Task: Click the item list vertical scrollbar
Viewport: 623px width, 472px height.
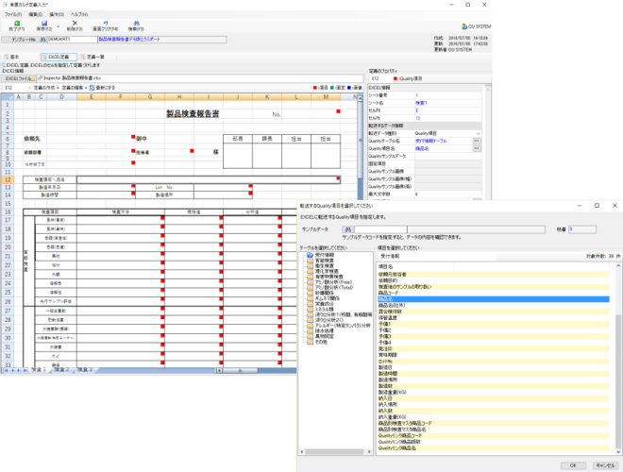Action: [x=618, y=359]
